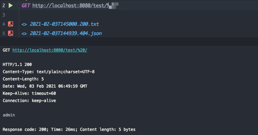Click the Content-Length: 5 header

click(x=23, y=79)
